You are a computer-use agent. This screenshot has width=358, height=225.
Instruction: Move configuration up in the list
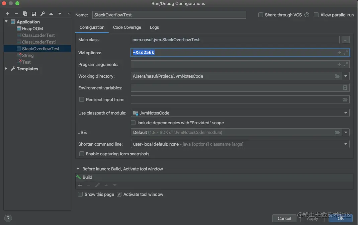51,14
